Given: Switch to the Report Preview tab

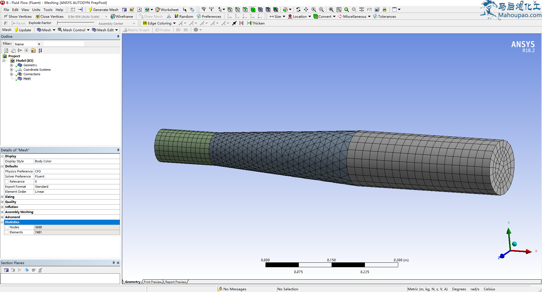Looking at the screenshot, I should coord(176,282).
